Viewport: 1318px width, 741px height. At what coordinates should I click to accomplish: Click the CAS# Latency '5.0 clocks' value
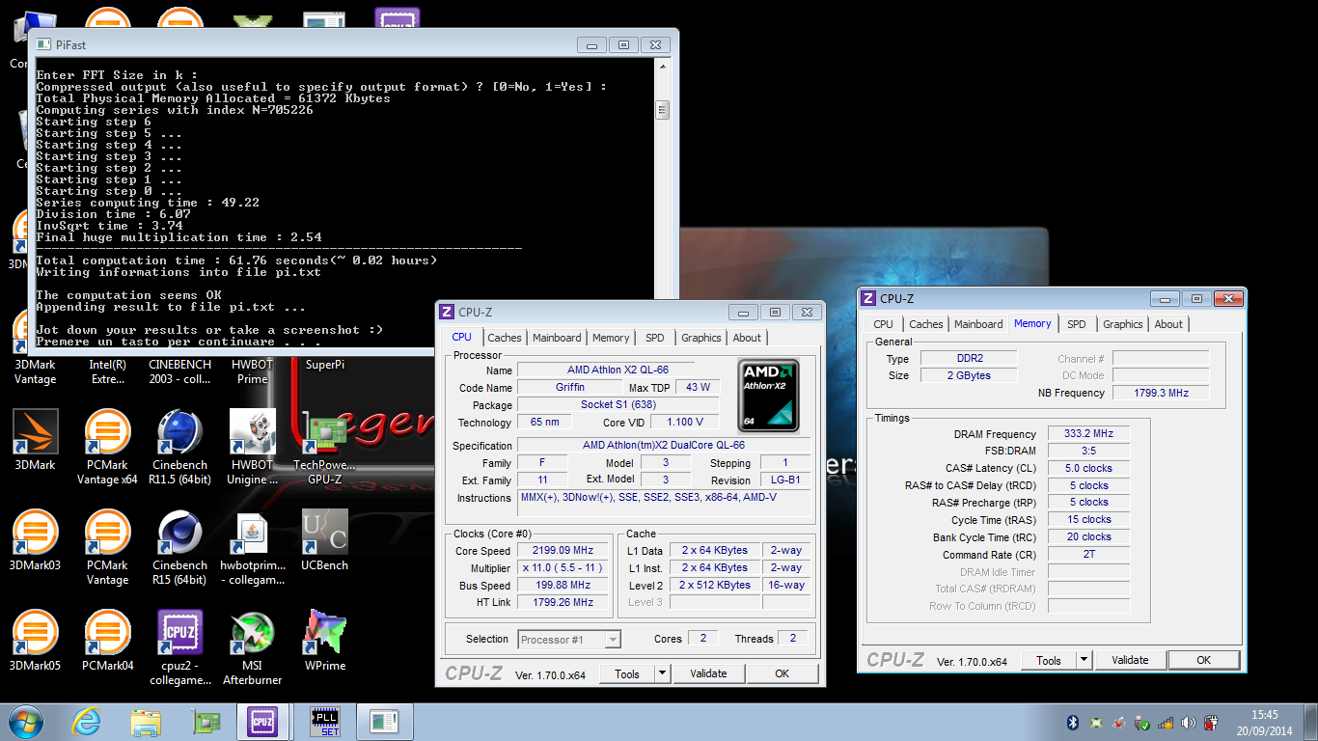1088,468
